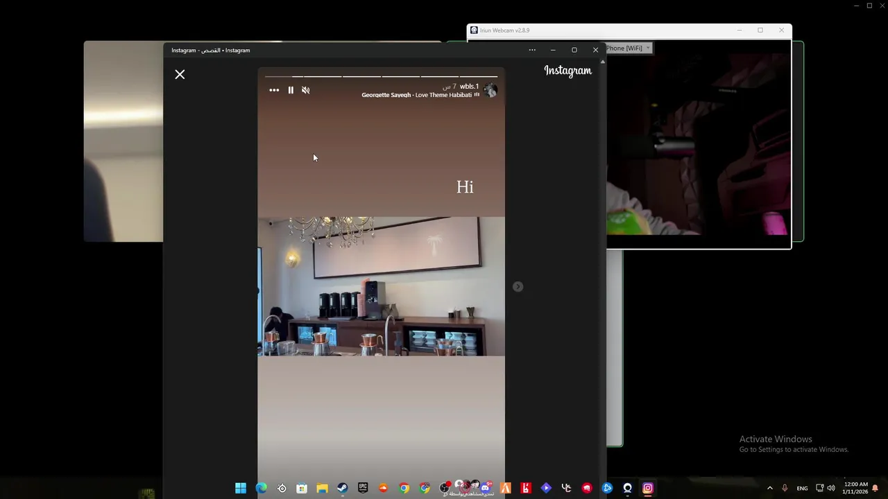Open the red B app in the taskbar
This screenshot has width=888, height=499.
tap(526, 488)
